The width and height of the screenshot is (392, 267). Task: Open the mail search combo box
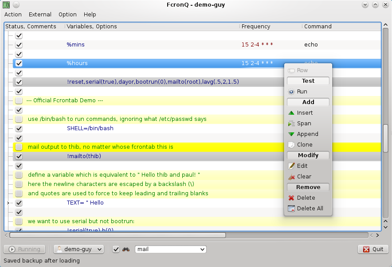(171, 249)
